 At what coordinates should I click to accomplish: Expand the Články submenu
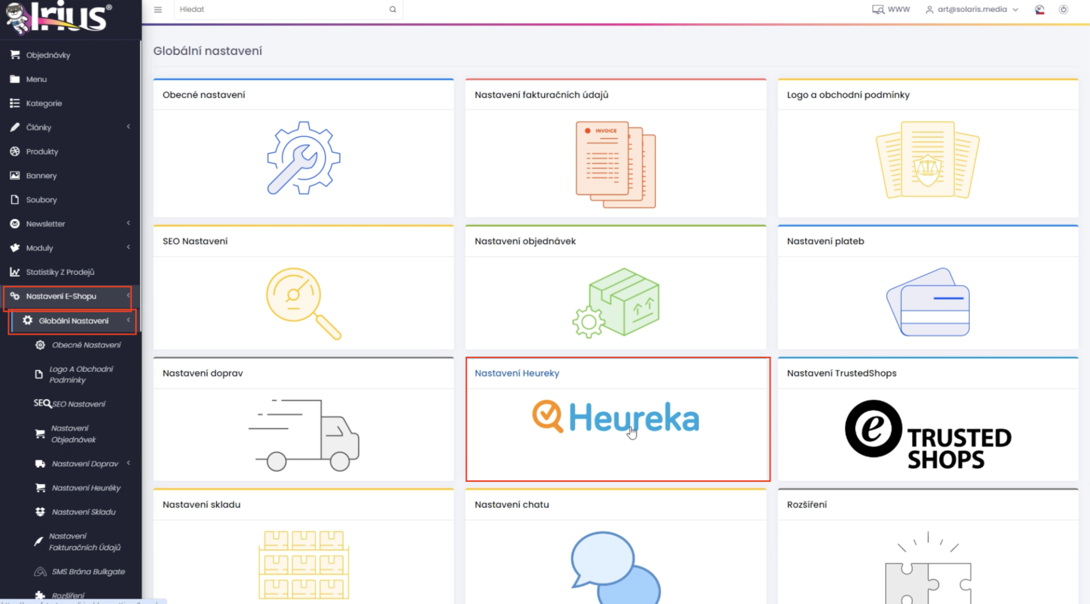coord(128,127)
